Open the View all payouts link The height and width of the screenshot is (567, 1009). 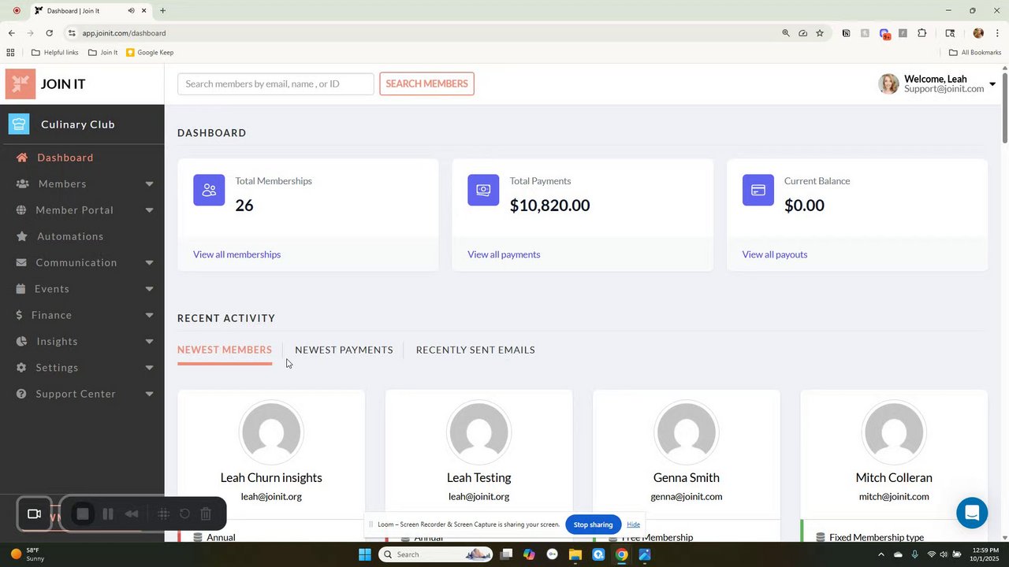tap(775, 254)
